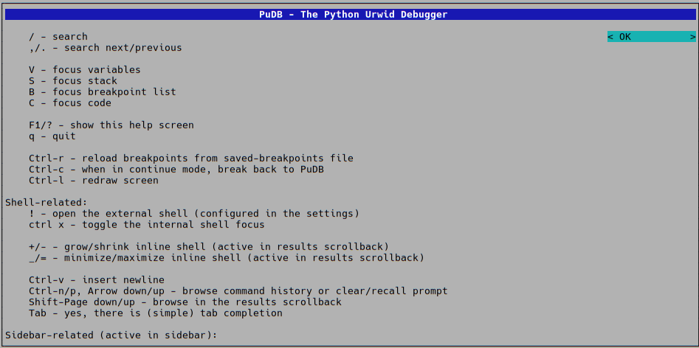
Task: Click the '/ - search' help line
Action: coord(58,37)
